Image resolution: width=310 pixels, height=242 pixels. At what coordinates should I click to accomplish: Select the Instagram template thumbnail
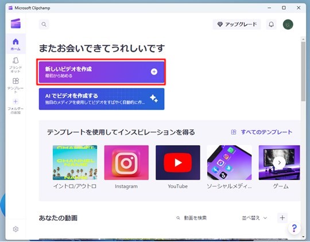tap(126, 163)
